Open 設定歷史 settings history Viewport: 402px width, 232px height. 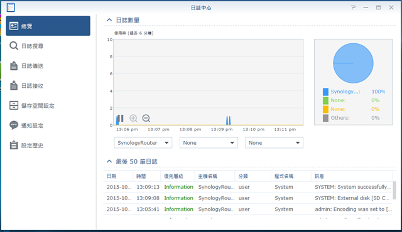tap(48, 145)
